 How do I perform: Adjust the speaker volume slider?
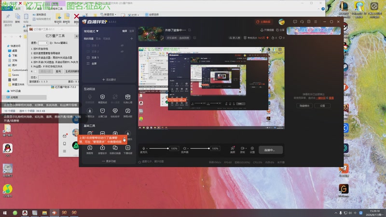(x=200, y=149)
